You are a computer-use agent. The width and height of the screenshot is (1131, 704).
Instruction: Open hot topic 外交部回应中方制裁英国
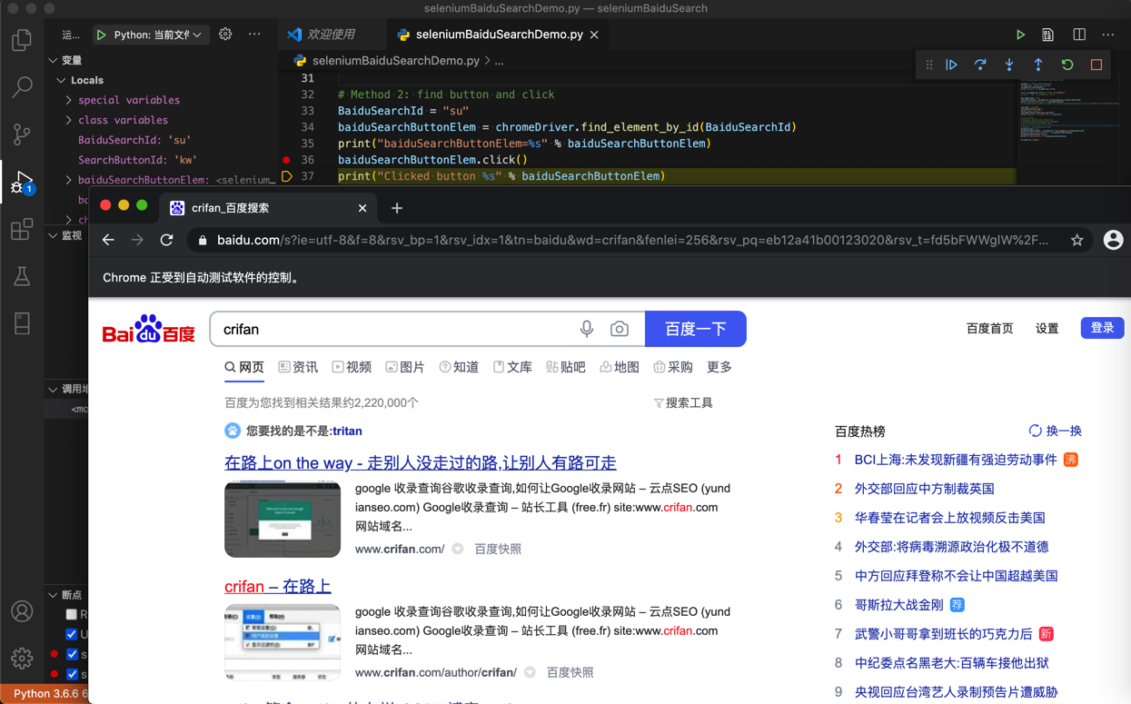pyautogui.click(x=924, y=489)
